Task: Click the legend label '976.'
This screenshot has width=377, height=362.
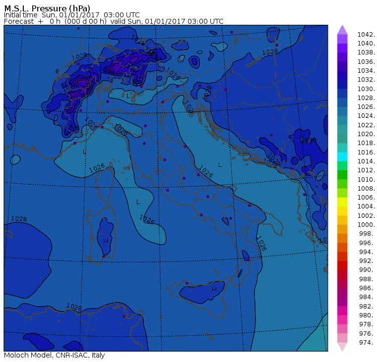Action: pyautogui.click(x=367, y=333)
